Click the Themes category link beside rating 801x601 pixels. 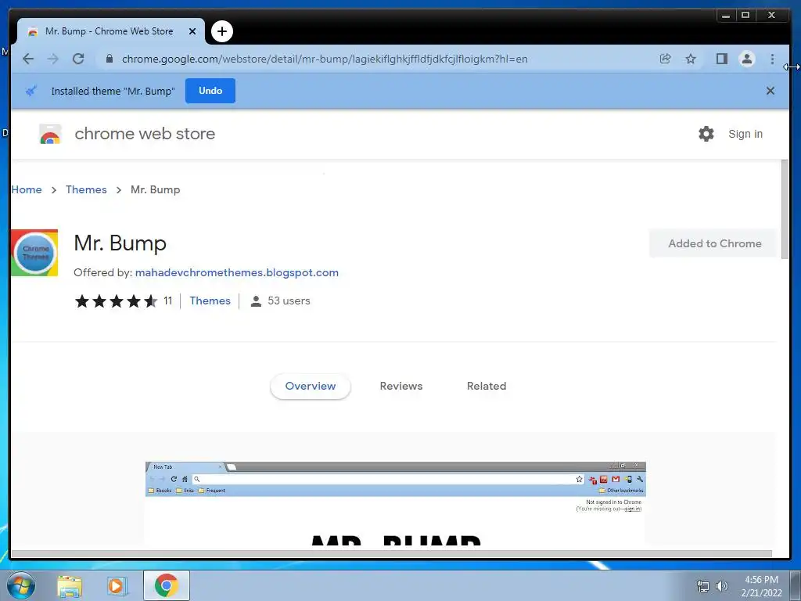(210, 300)
